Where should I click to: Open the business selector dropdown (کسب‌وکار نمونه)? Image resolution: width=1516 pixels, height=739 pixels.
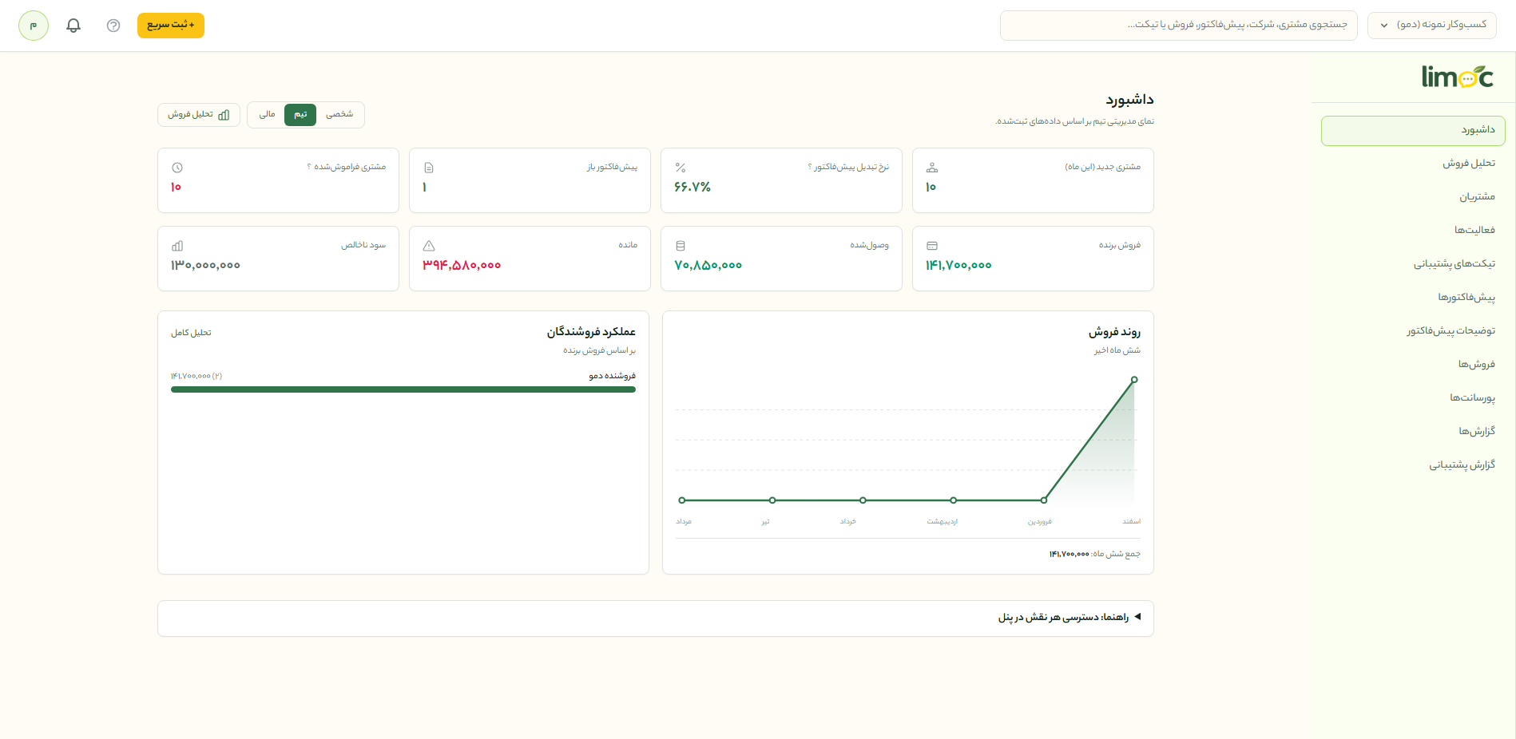1432,25
